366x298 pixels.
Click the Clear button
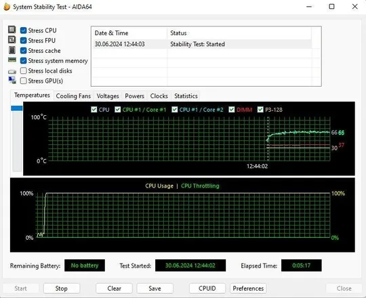pyautogui.click(x=114, y=289)
